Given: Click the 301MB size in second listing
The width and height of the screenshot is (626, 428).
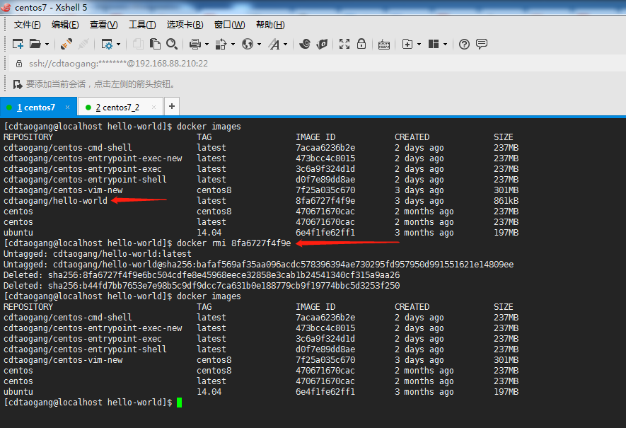Looking at the screenshot, I should click(506, 359).
